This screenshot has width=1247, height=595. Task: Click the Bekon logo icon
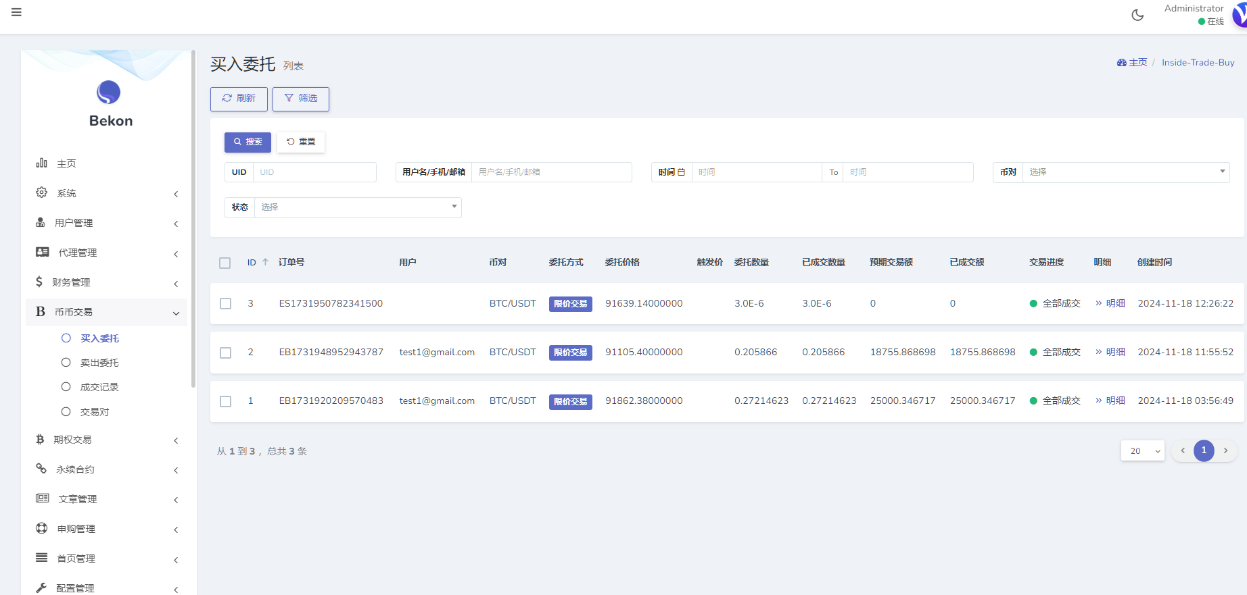pos(108,93)
